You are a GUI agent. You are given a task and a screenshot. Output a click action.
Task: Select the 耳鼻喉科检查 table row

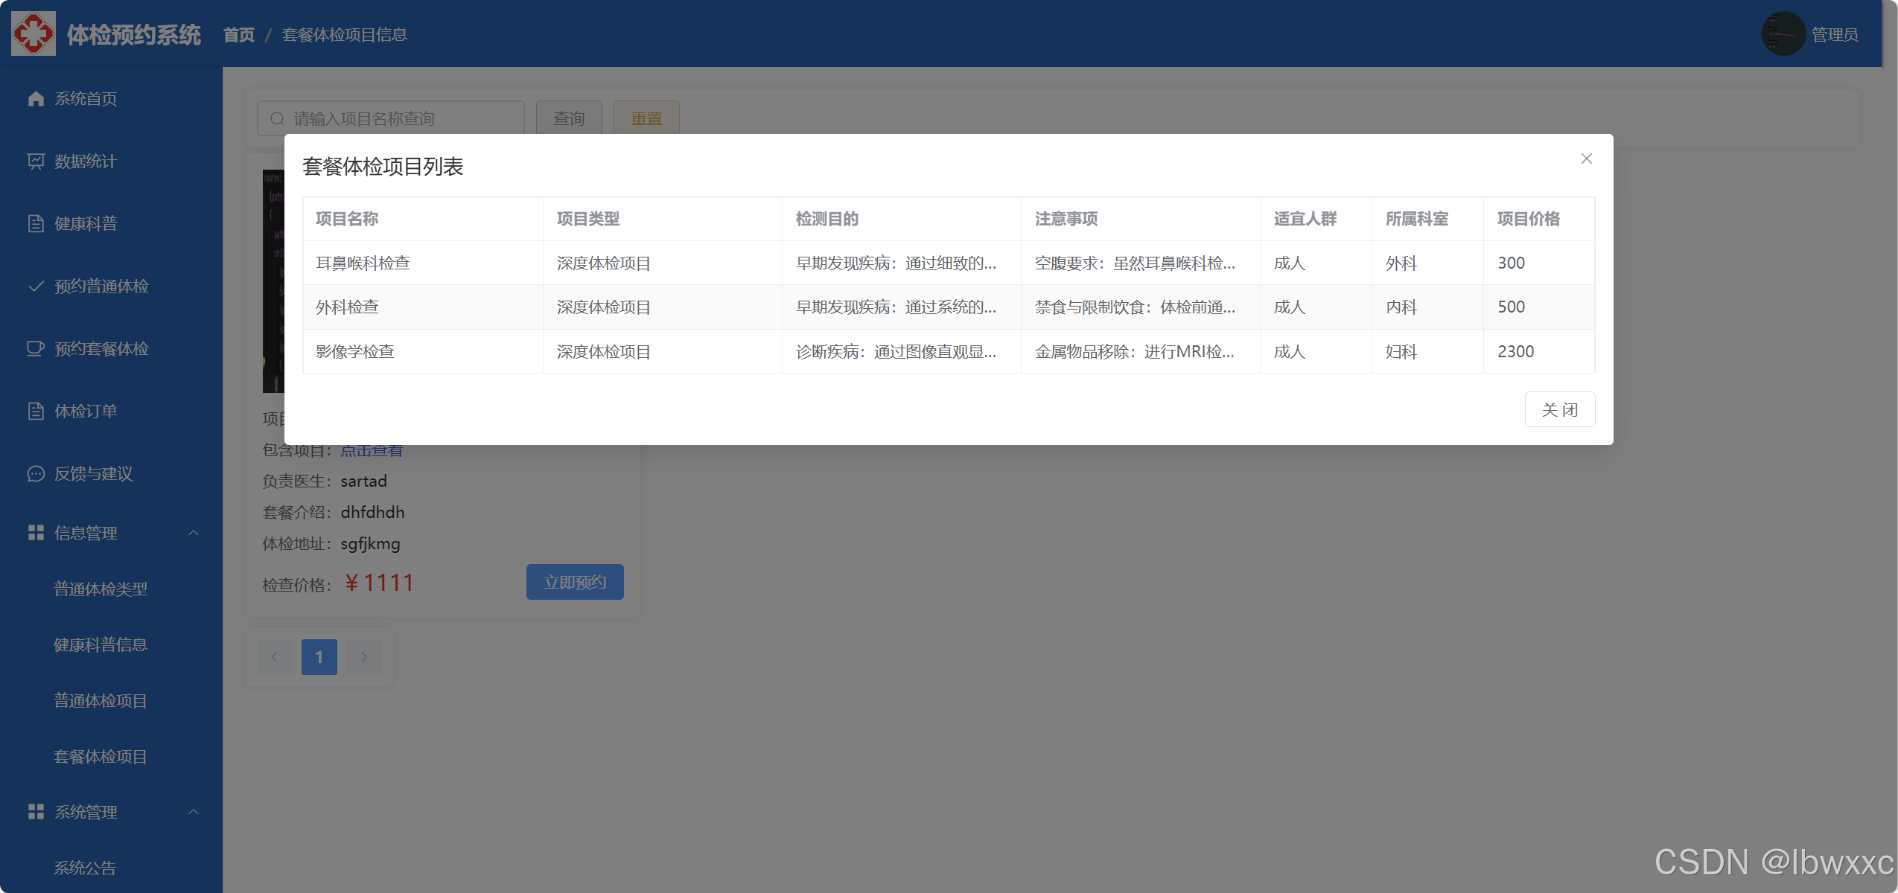pos(363,263)
